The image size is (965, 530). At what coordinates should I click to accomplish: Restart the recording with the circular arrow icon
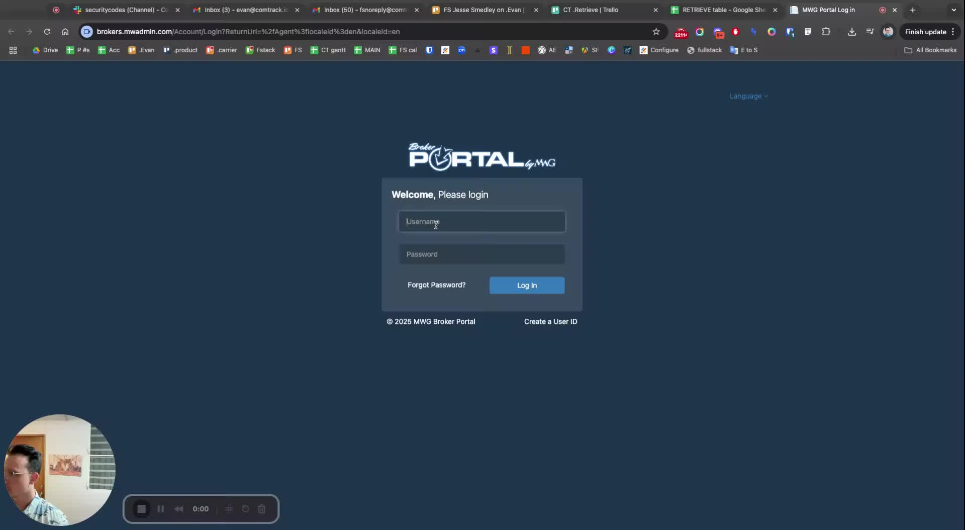pyautogui.click(x=245, y=509)
